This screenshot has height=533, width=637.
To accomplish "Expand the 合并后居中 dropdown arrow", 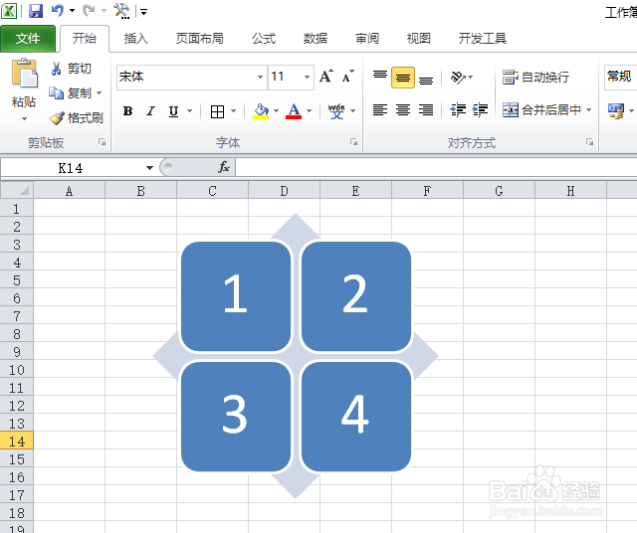I will pyautogui.click(x=588, y=109).
